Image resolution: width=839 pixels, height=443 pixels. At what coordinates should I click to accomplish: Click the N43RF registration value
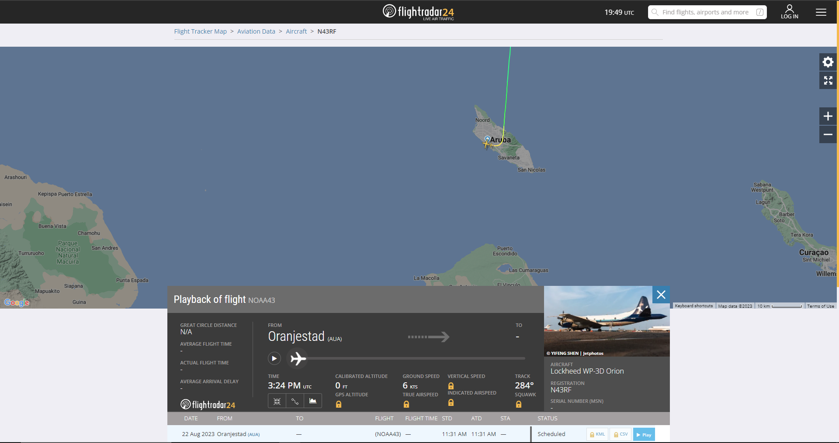pyautogui.click(x=561, y=390)
